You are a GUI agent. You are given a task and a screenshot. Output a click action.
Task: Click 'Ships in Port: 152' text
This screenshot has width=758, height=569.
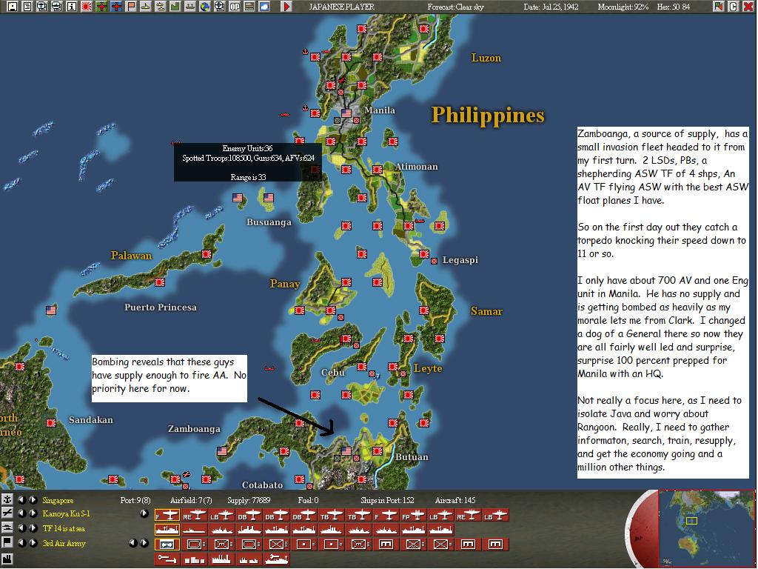coord(387,500)
